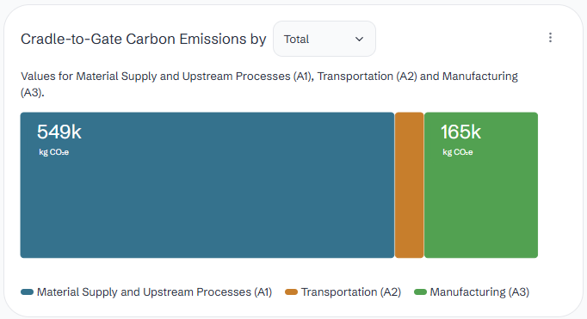
Task: Click the blue A1 legend swatch
Action: click(27, 291)
